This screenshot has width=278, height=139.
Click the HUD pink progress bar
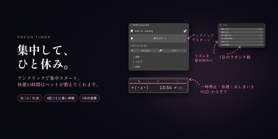pos(158,83)
